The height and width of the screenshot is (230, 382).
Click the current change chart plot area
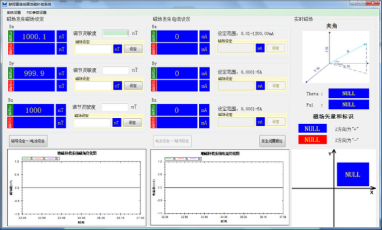[224, 188]
